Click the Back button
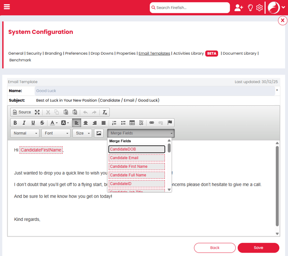The height and width of the screenshot is (256, 288). tap(215, 248)
